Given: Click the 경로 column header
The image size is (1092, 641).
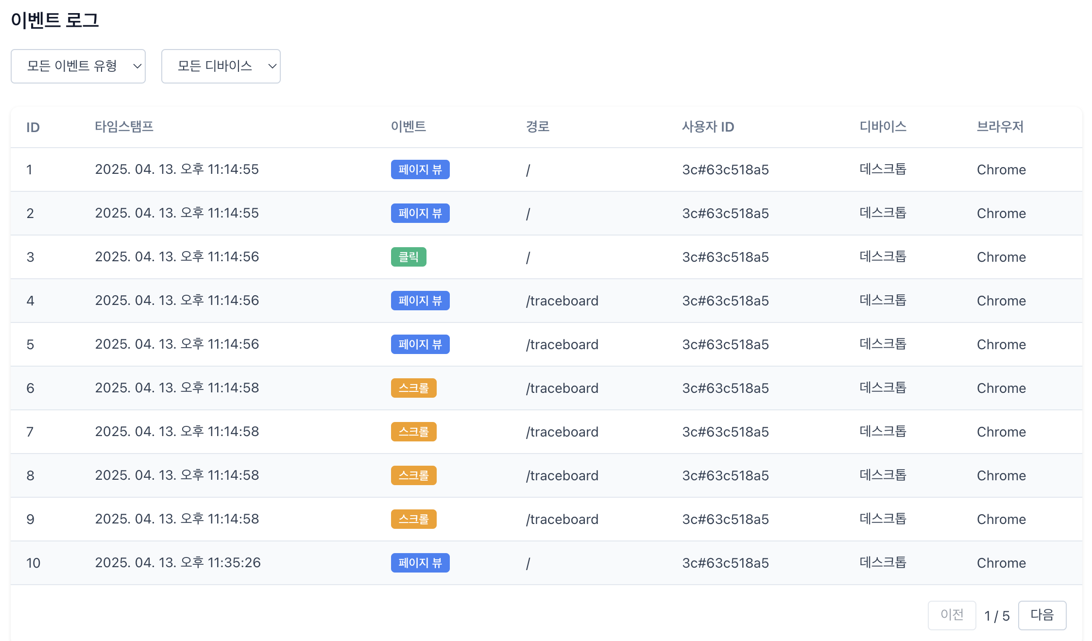Looking at the screenshot, I should pos(537,127).
